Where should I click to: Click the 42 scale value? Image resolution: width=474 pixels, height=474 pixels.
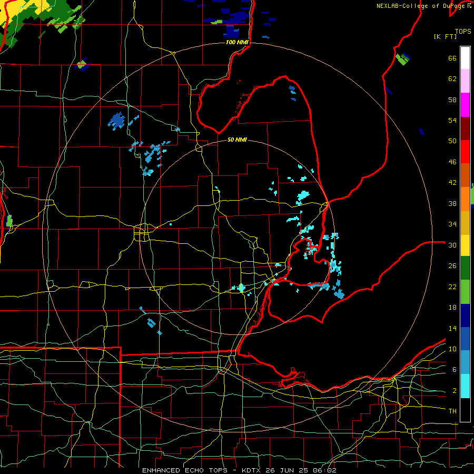(452, 183)
